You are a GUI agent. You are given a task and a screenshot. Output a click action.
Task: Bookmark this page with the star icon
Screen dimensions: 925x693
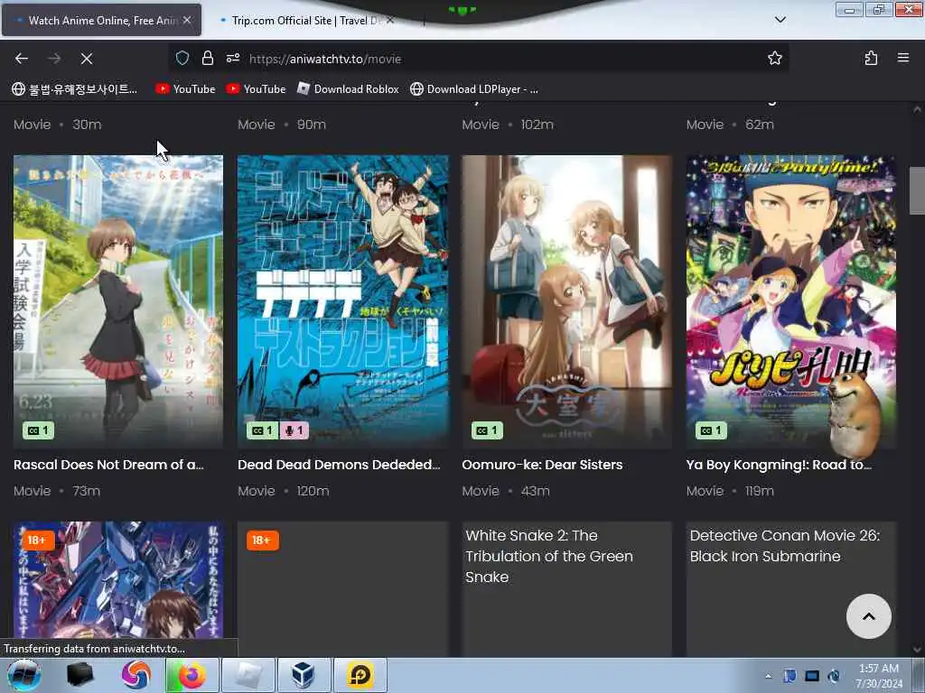pyautogui.click(x=774, y=59)
